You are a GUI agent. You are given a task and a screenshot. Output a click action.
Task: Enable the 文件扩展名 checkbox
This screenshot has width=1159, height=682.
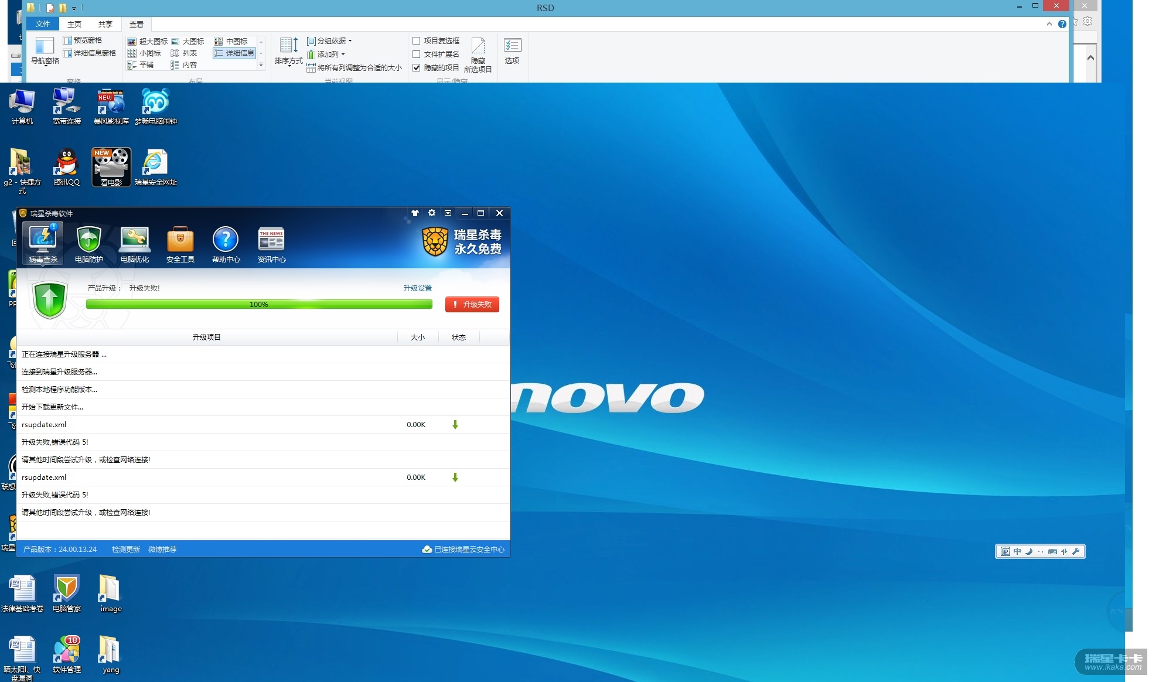click(417, 54)
